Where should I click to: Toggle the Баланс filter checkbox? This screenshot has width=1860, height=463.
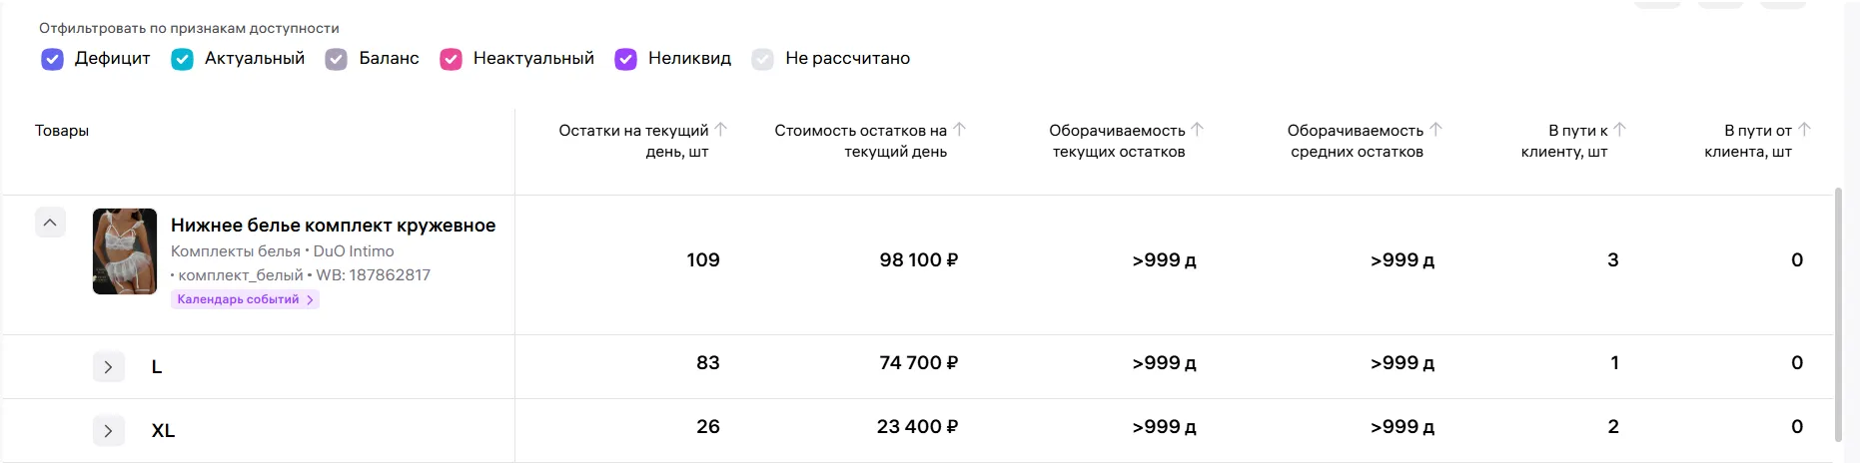point(337,59)
